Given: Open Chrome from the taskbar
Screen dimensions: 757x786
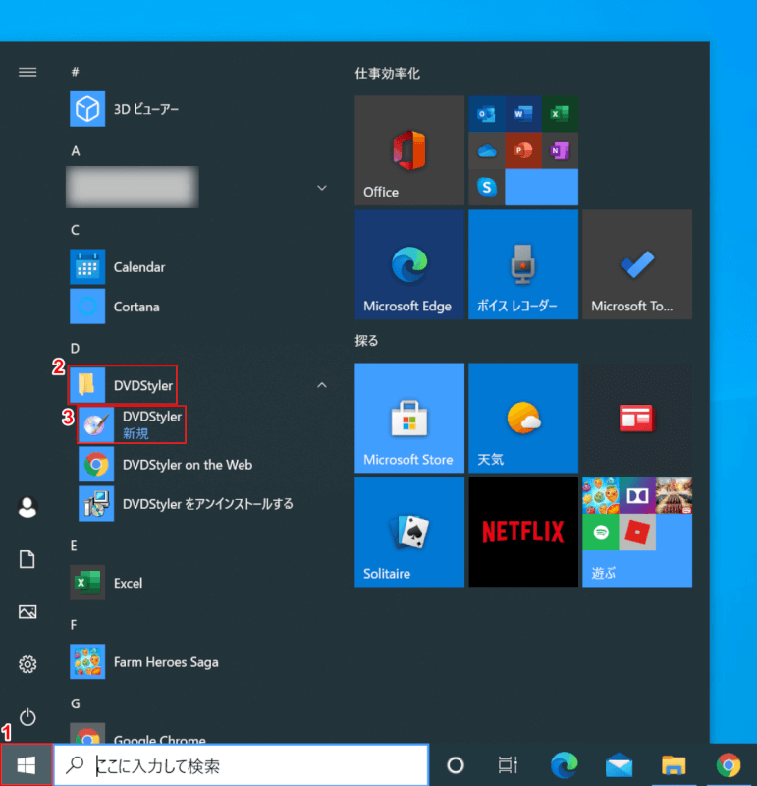Looking at the screenshot, I should point(728,765).
